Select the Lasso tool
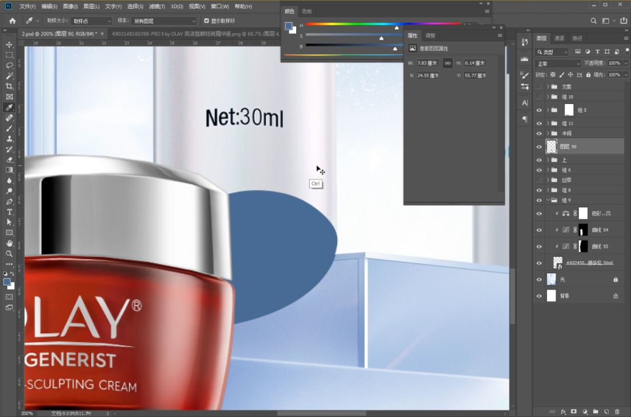 pyautogui.click(x=9, y=66)
